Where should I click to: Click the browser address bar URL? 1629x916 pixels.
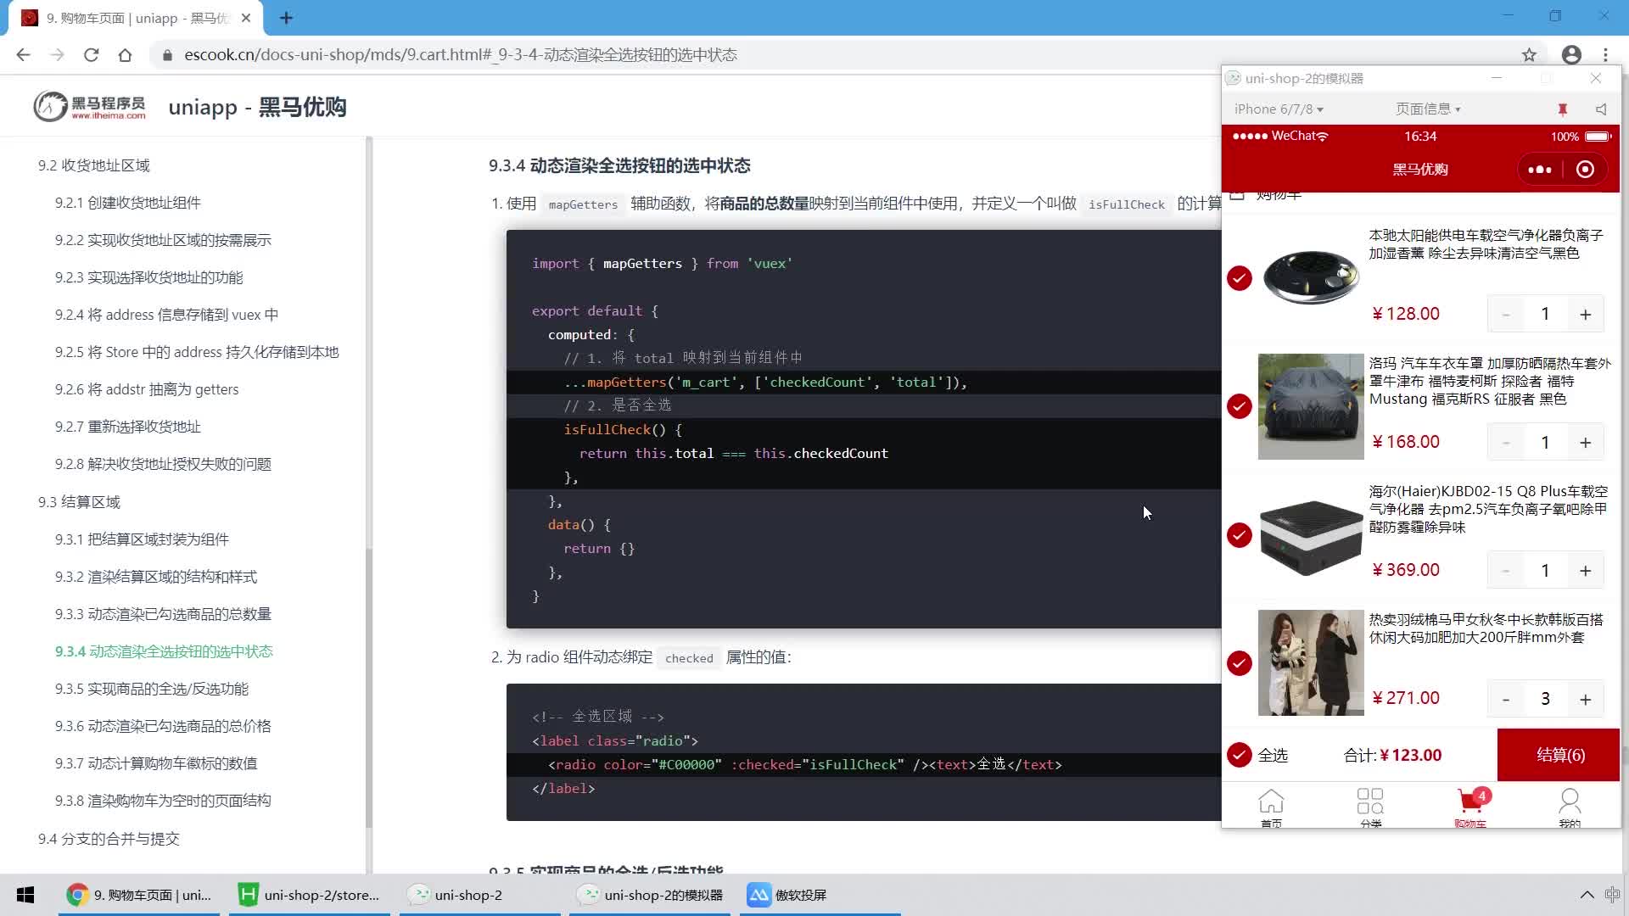pos(461,55)
